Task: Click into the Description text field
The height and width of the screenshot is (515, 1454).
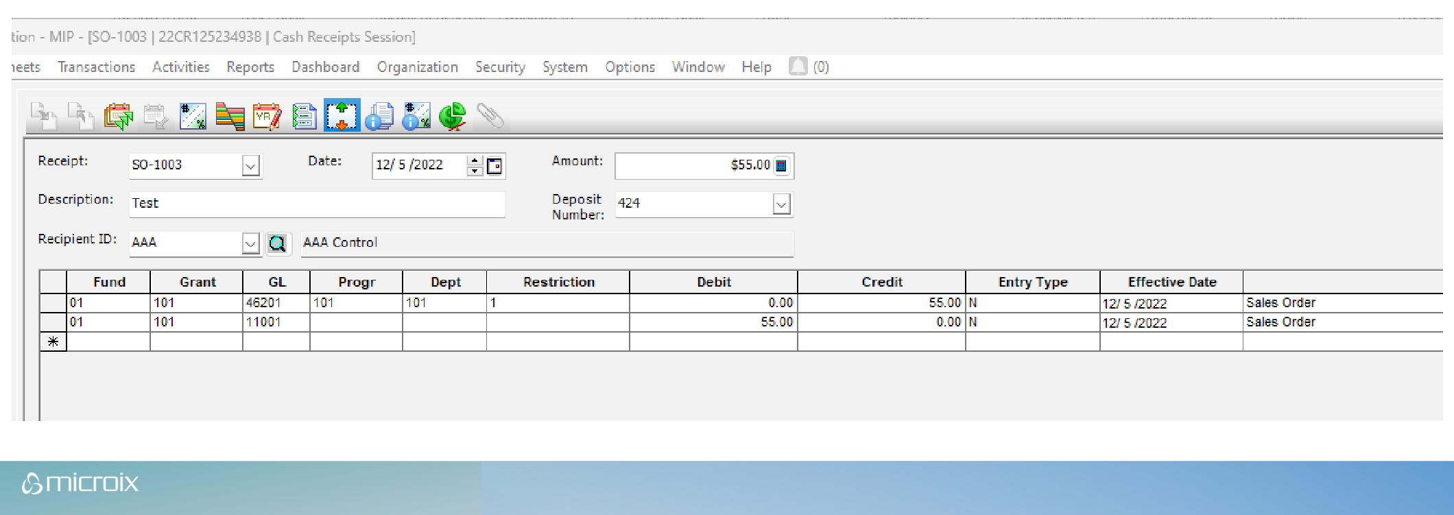Action: coord(317,204)
